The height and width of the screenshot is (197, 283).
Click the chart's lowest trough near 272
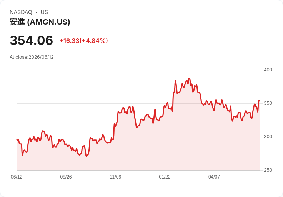(86, 156)
